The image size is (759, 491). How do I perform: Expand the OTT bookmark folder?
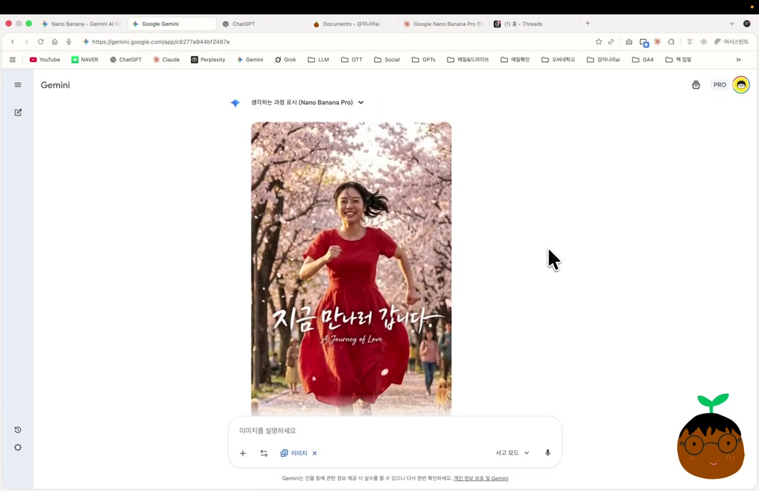(x=352, y=59)
